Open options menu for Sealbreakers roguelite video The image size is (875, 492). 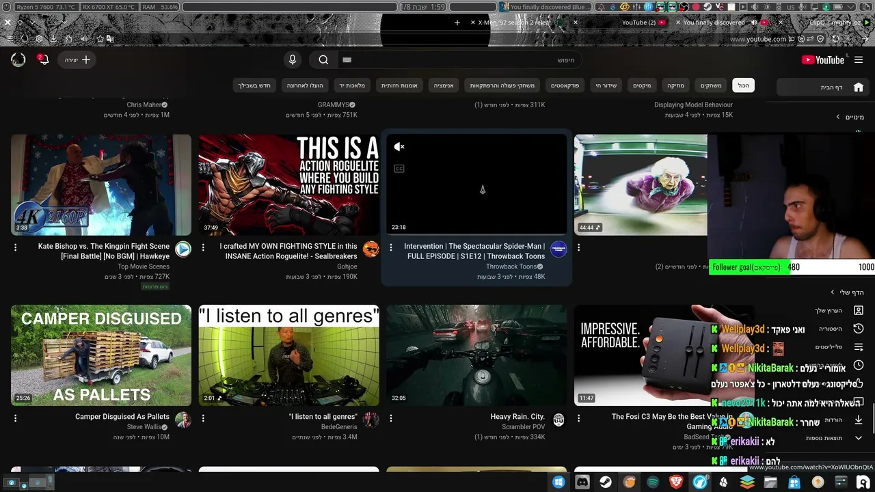(x=203, y=247)
